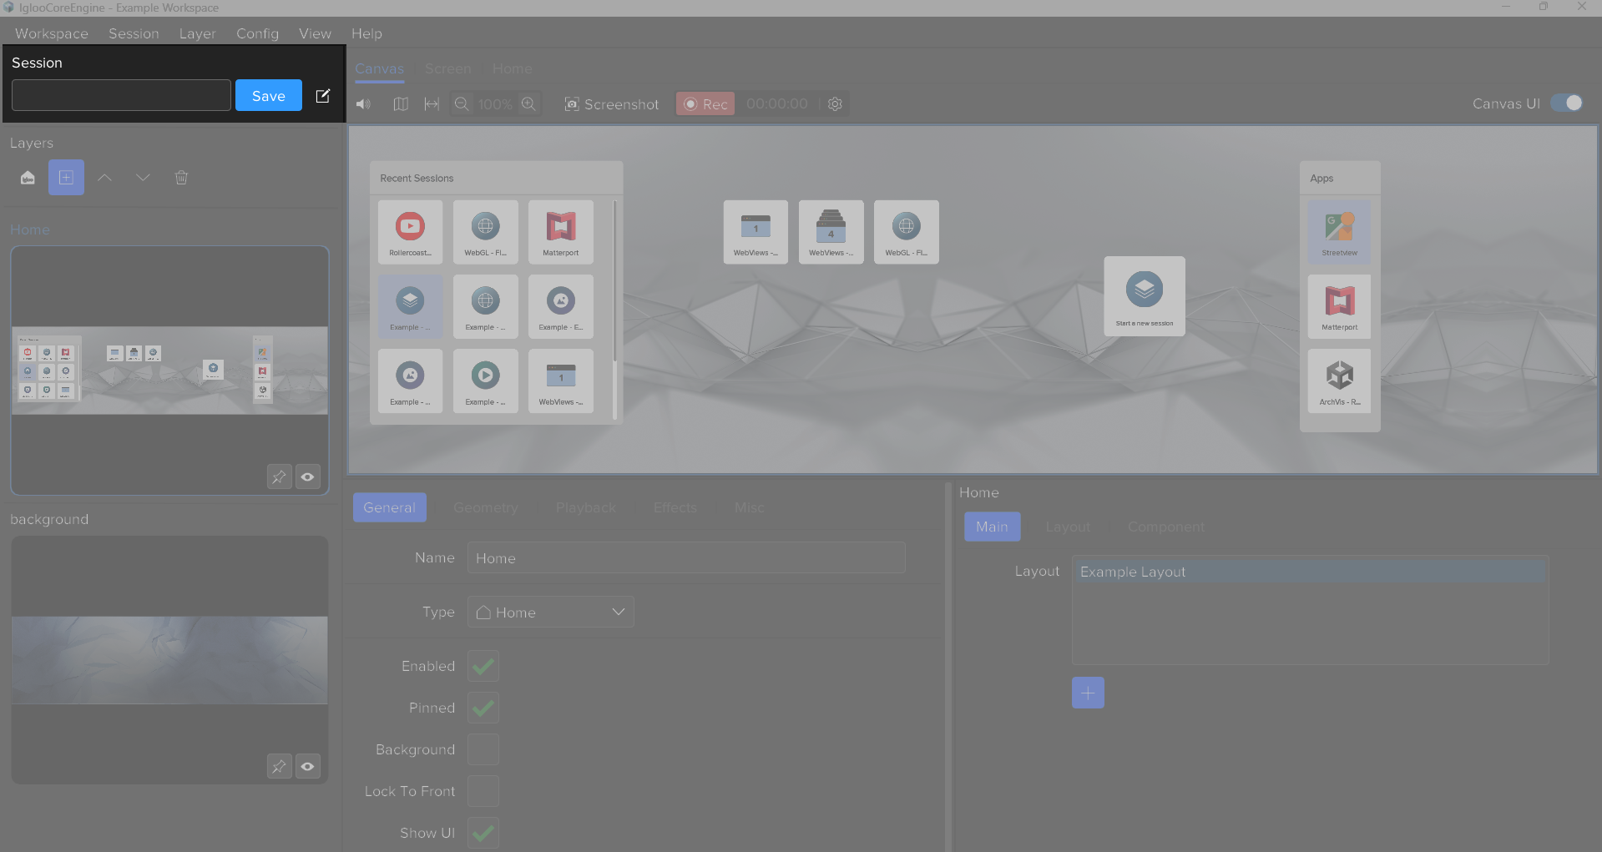
Task: Click the home layer icon in Layers toolbar
Action: click(28, 177)
